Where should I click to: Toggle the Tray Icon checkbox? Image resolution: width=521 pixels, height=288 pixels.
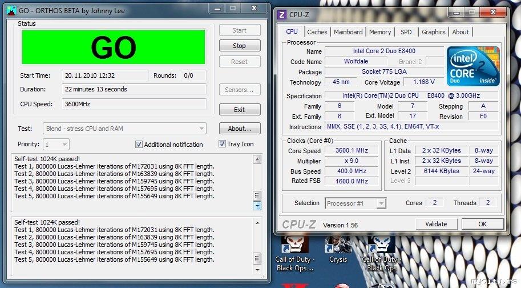222,143
